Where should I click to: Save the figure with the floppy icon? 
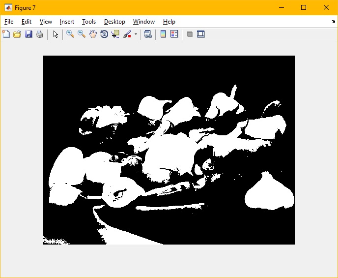[x=28, y=34]
